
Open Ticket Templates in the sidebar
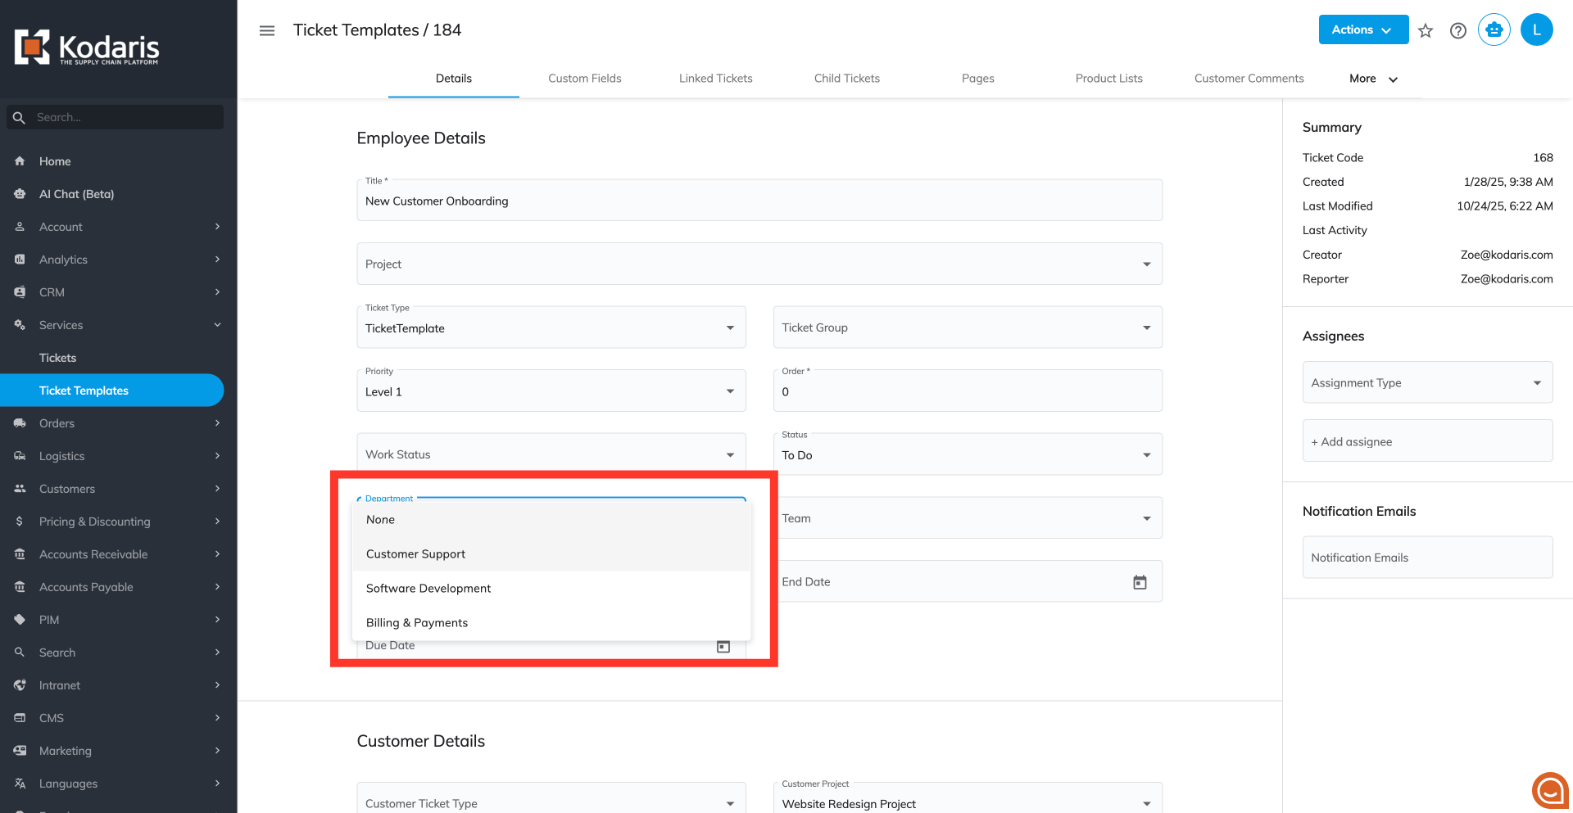(112, 391)
